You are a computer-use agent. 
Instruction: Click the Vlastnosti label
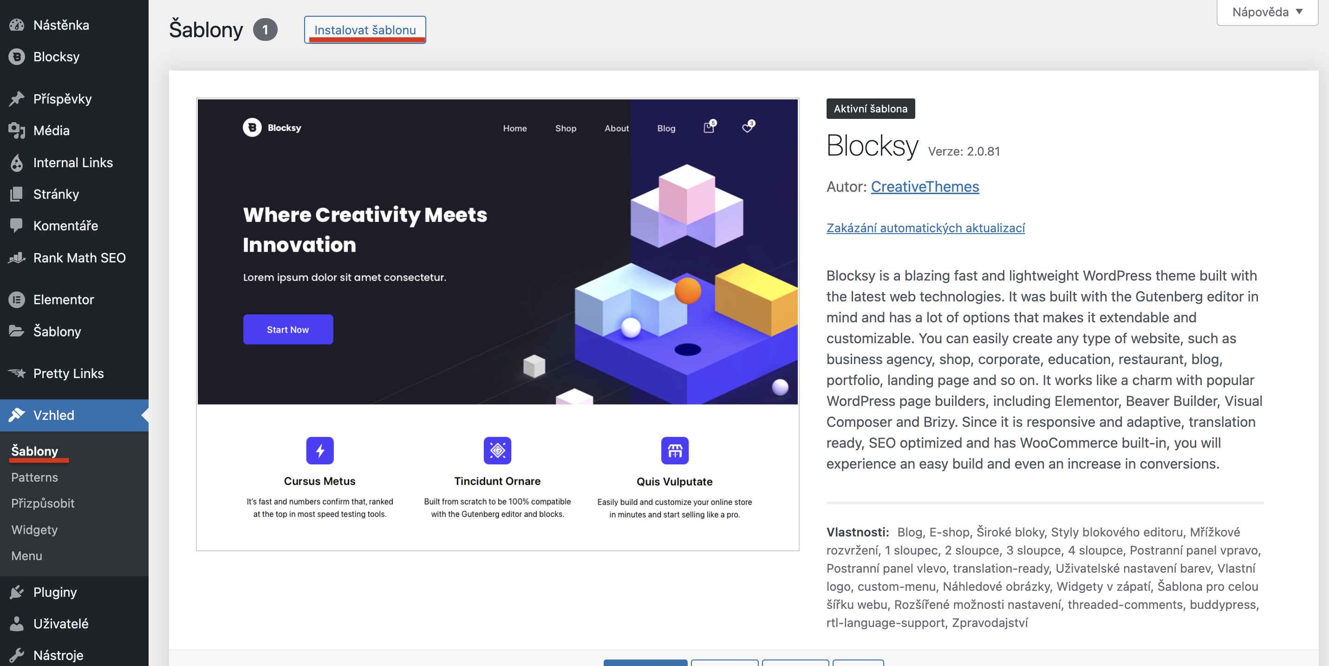[x=858, y=532]
